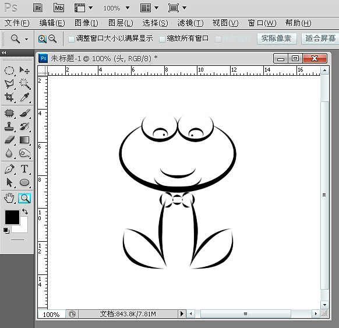Click the vertical scrollbar up arrow
339x328 pixels.
point(324,70)
